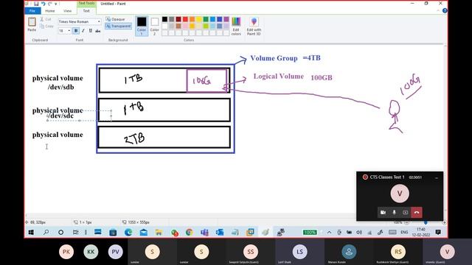The height and width of the screenshot is (265, 472).
Task: Pick the yellow color swatch
Action: 199,19
